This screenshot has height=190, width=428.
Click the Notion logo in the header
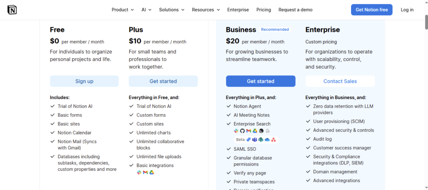(x=12, y=10)
